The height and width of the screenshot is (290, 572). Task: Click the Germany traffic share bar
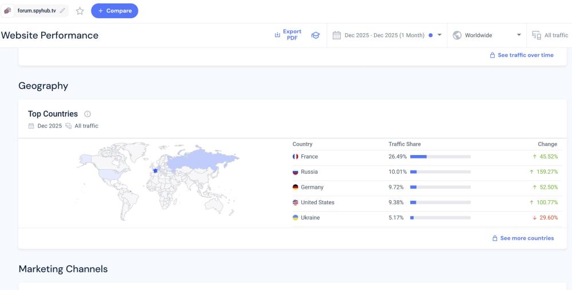(x=440, y=188)
